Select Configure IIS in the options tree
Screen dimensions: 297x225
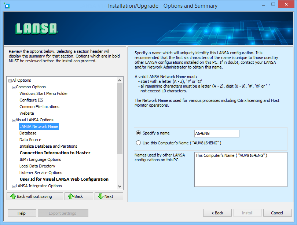(x=31, y=100)
